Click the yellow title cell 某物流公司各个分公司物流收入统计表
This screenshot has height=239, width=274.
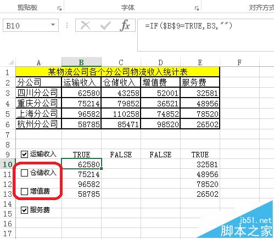coord(118,72)
